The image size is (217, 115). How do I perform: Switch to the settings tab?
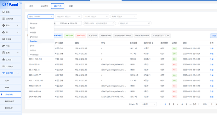[x=71, y=6]
